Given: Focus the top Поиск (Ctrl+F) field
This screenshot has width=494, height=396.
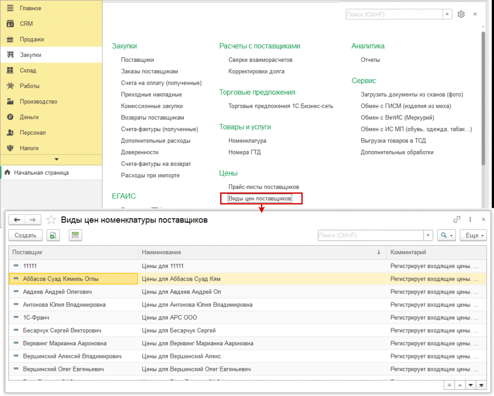Looking at the screenshot, I should (x=394, y=14).
